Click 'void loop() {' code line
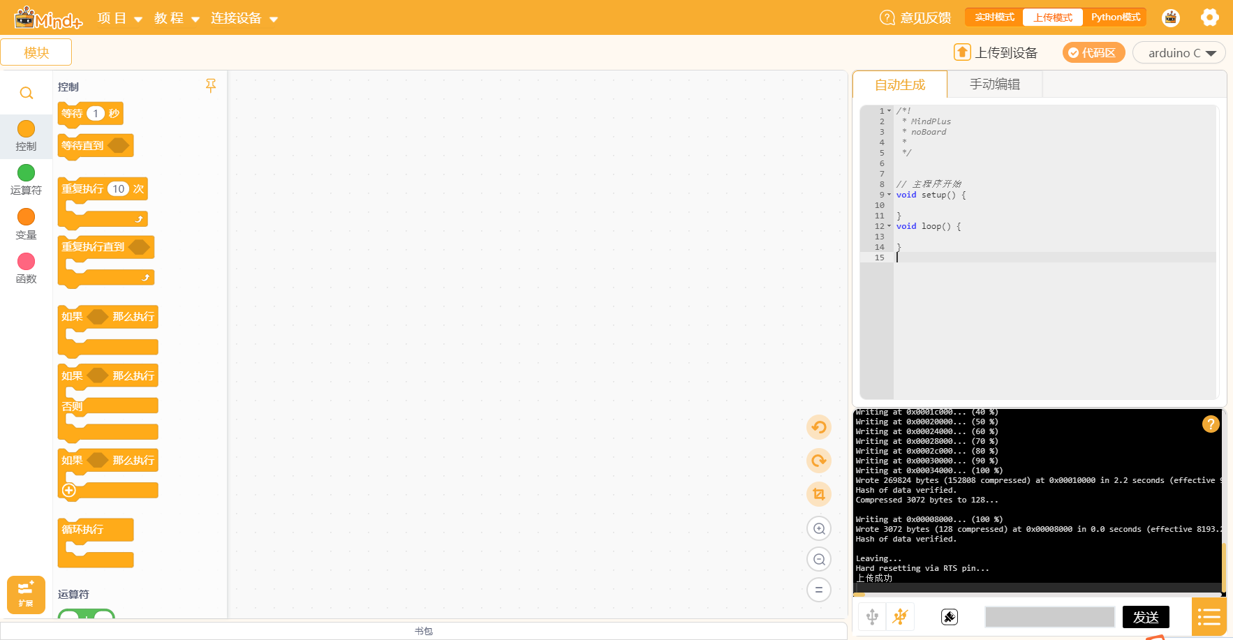1233x640 pixels. (929, 226)
